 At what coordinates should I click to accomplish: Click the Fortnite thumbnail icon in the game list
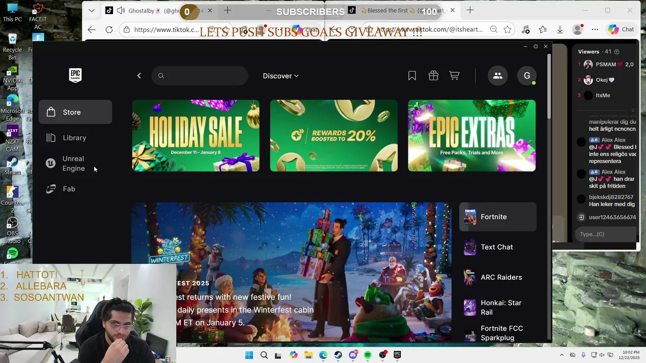coord(470,217)
